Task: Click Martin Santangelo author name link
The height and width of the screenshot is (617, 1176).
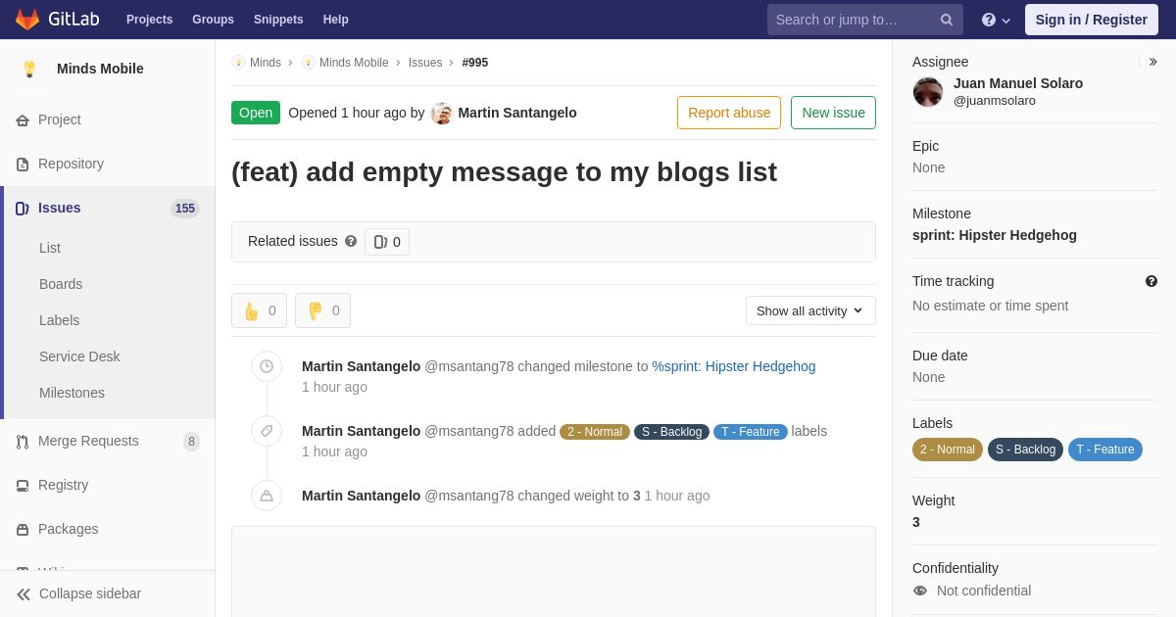Action: (517, 113)
